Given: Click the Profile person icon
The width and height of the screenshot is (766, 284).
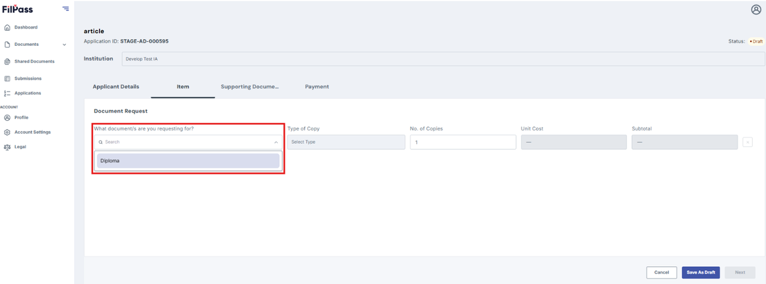Looking at the screenshot, I should tap(7, 118).
